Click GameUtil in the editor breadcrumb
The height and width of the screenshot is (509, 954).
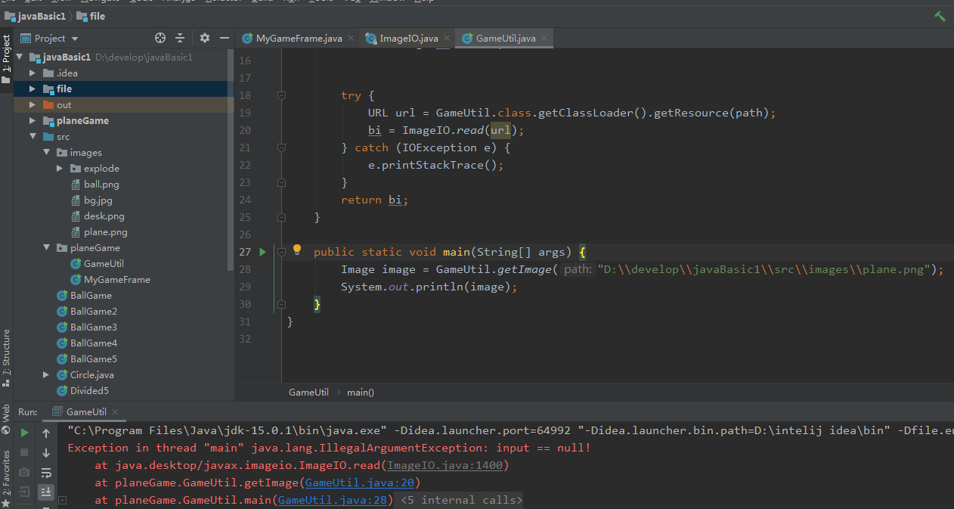pyautogui.click(x=308, y=392)
